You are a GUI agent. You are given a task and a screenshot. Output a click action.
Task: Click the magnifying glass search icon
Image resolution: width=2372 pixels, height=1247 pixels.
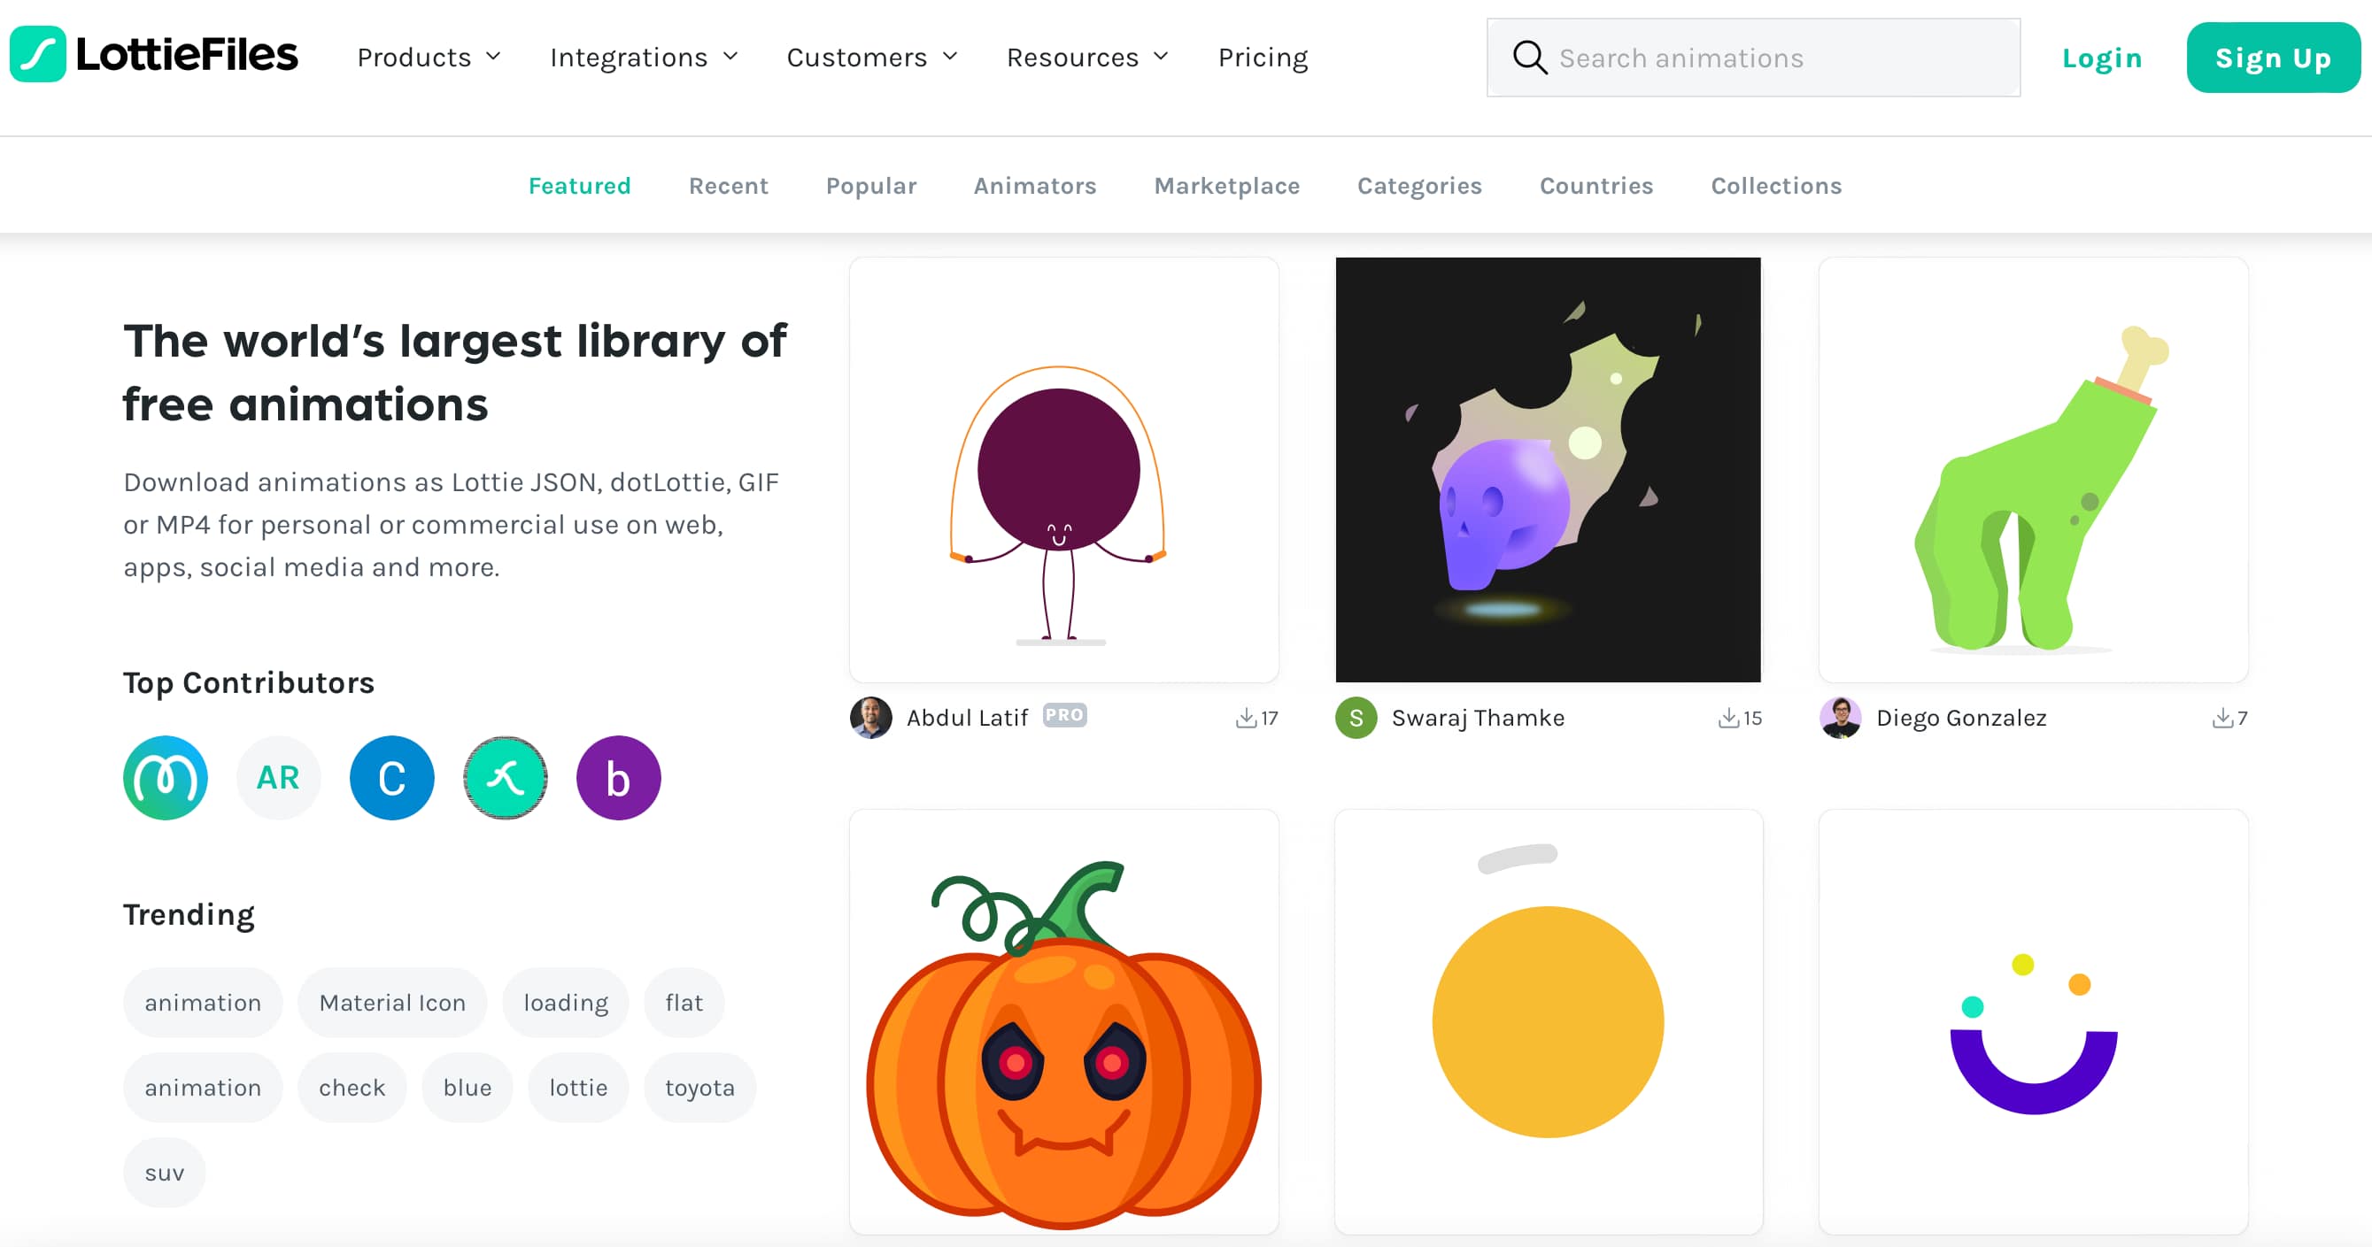click(x=1529, y=57)
